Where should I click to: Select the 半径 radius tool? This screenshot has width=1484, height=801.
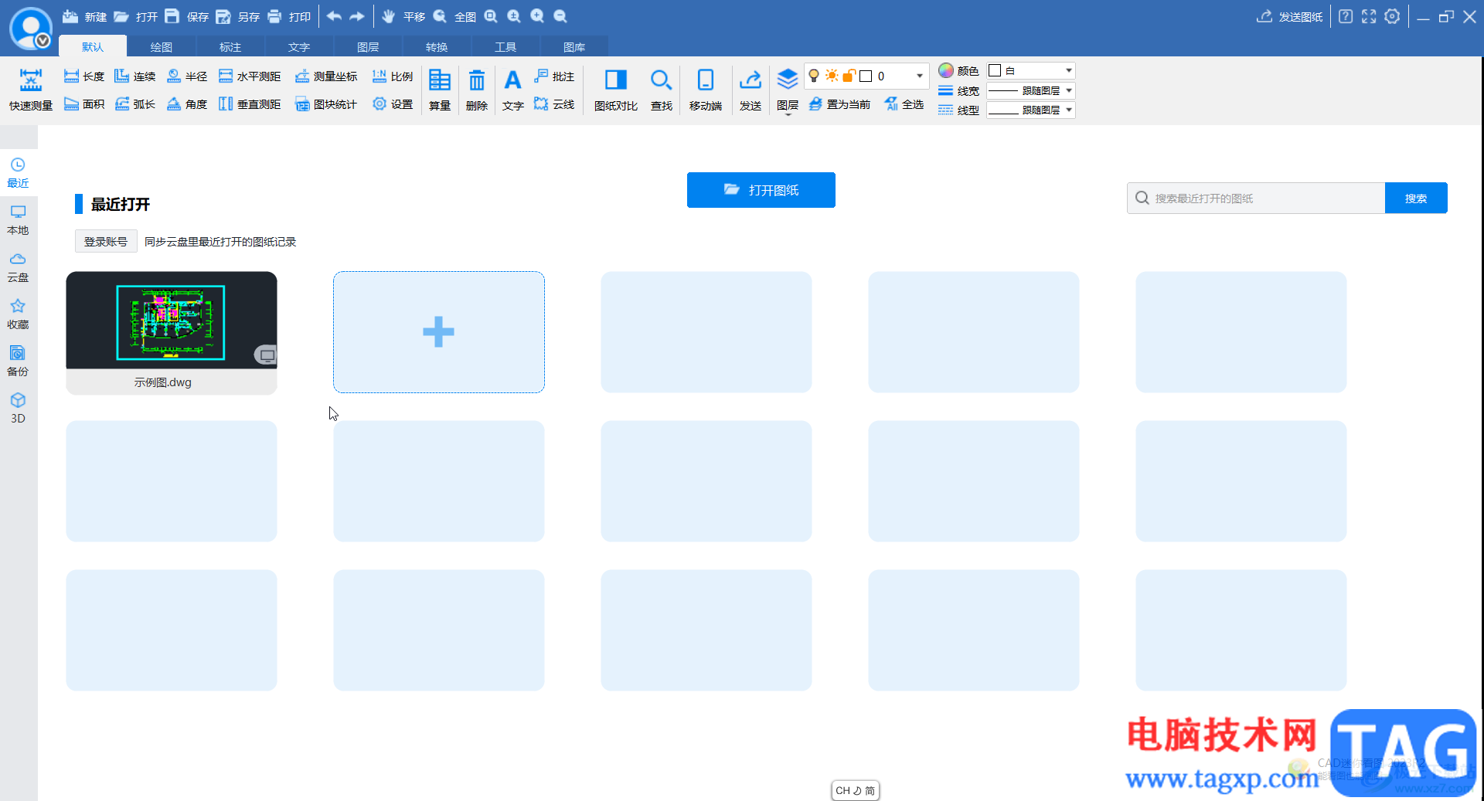coord(186,76)
